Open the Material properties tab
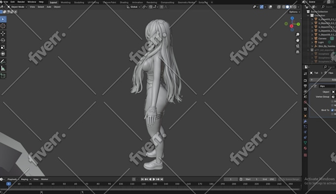This screenshot has width=336, height=194. (305, 148)
